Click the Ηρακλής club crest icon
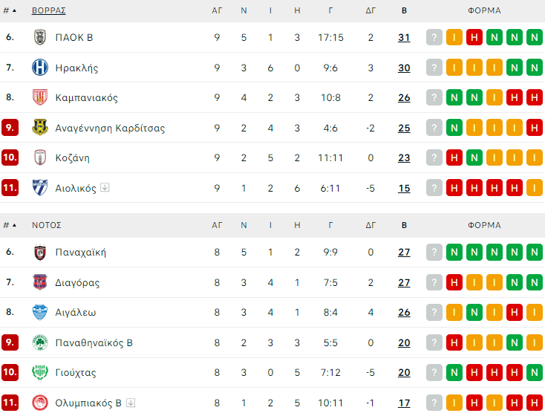Viewport: 545px width, 416px height. pyautogui.click(x=40, y=68)
